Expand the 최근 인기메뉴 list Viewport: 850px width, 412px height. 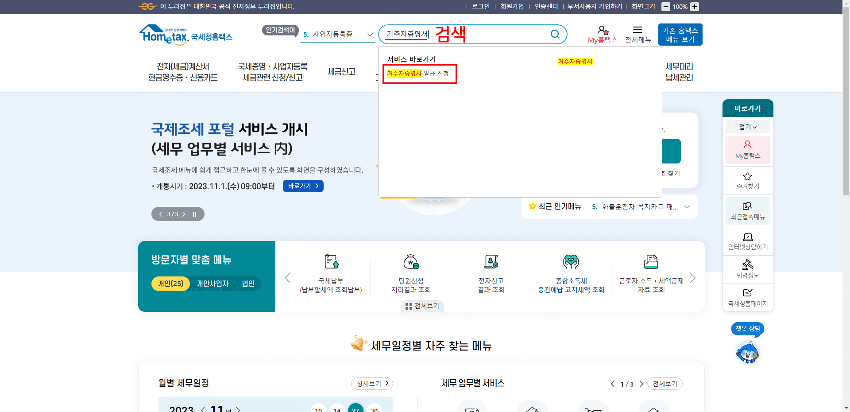[687, 207]
